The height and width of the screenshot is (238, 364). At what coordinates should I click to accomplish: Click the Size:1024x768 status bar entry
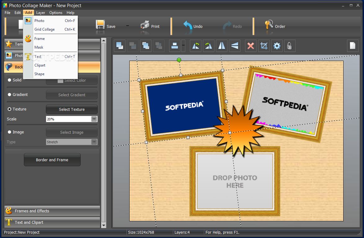click(x=141, y=232)
